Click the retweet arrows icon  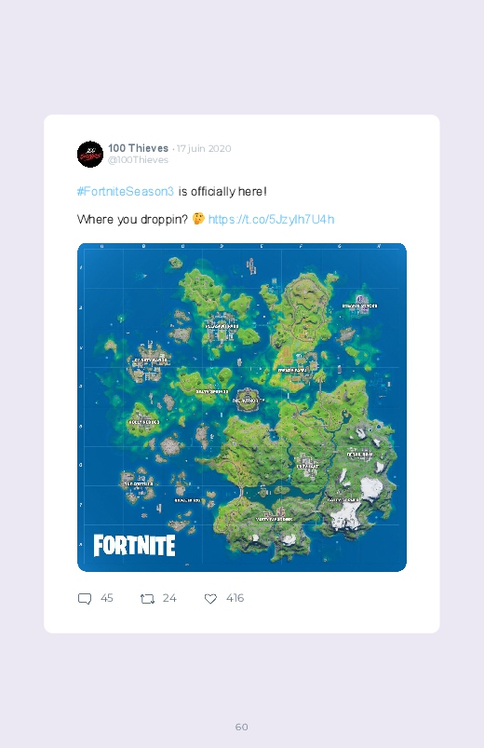pyautogui.click(x=147, y=599)
